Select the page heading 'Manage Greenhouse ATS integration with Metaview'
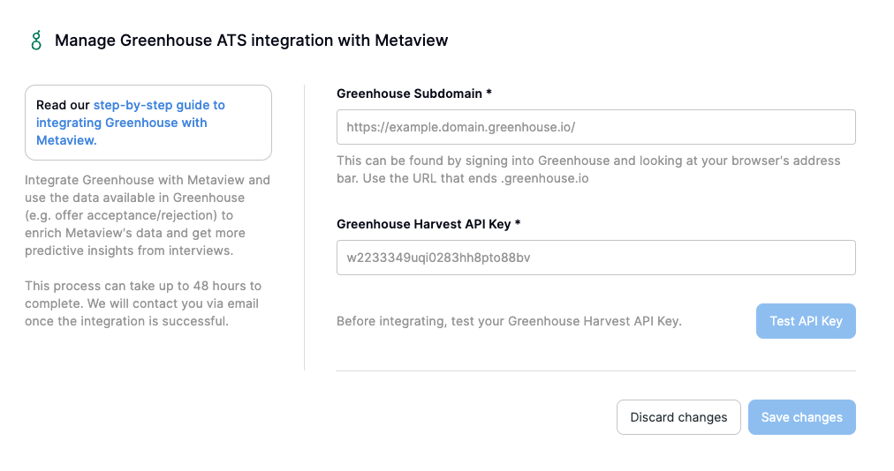Image resolution: width=894 pixels, height=471 pixels. (x=252, y=41)
